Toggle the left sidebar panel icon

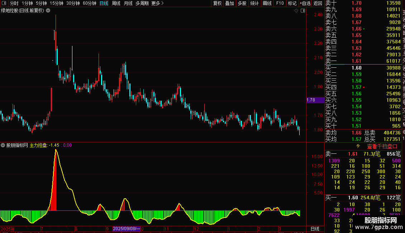coord(4,3)
